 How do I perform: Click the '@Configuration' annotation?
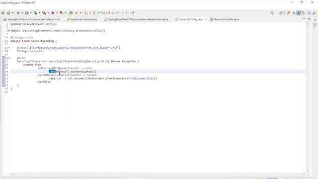(22, 38)
